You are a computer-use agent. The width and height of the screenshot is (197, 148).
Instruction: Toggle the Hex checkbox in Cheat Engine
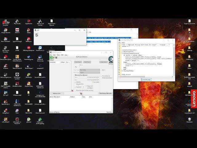coord(79,67)
